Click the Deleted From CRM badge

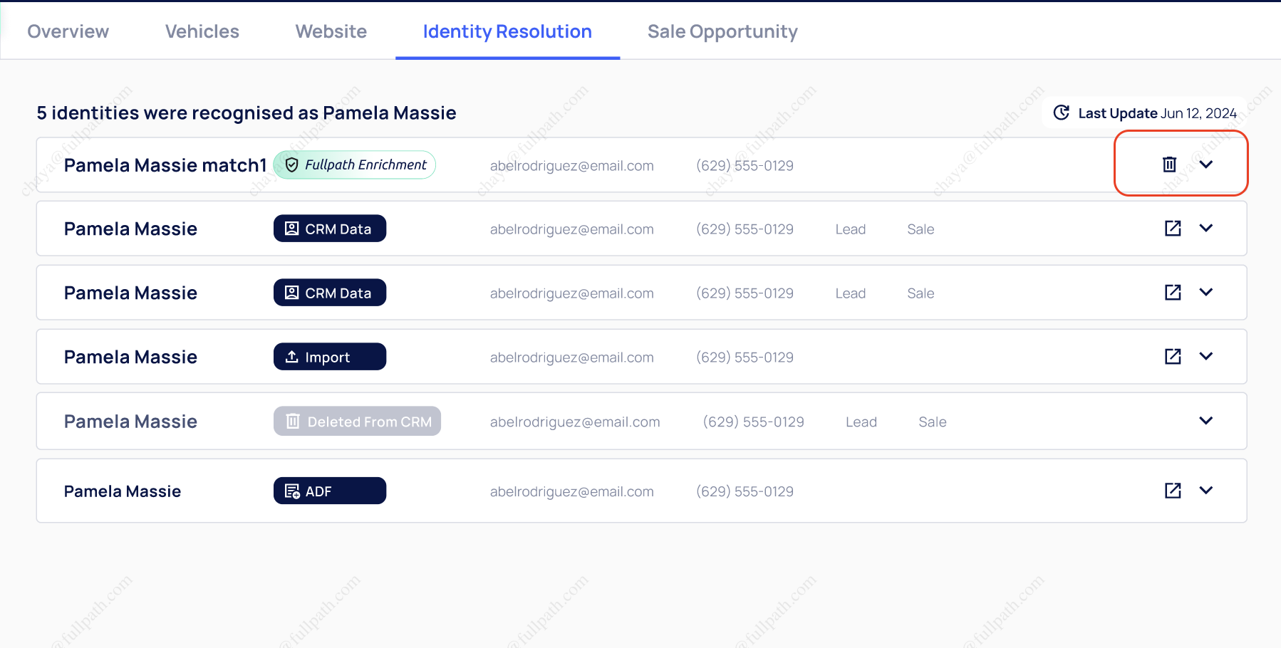coord(357,422)
